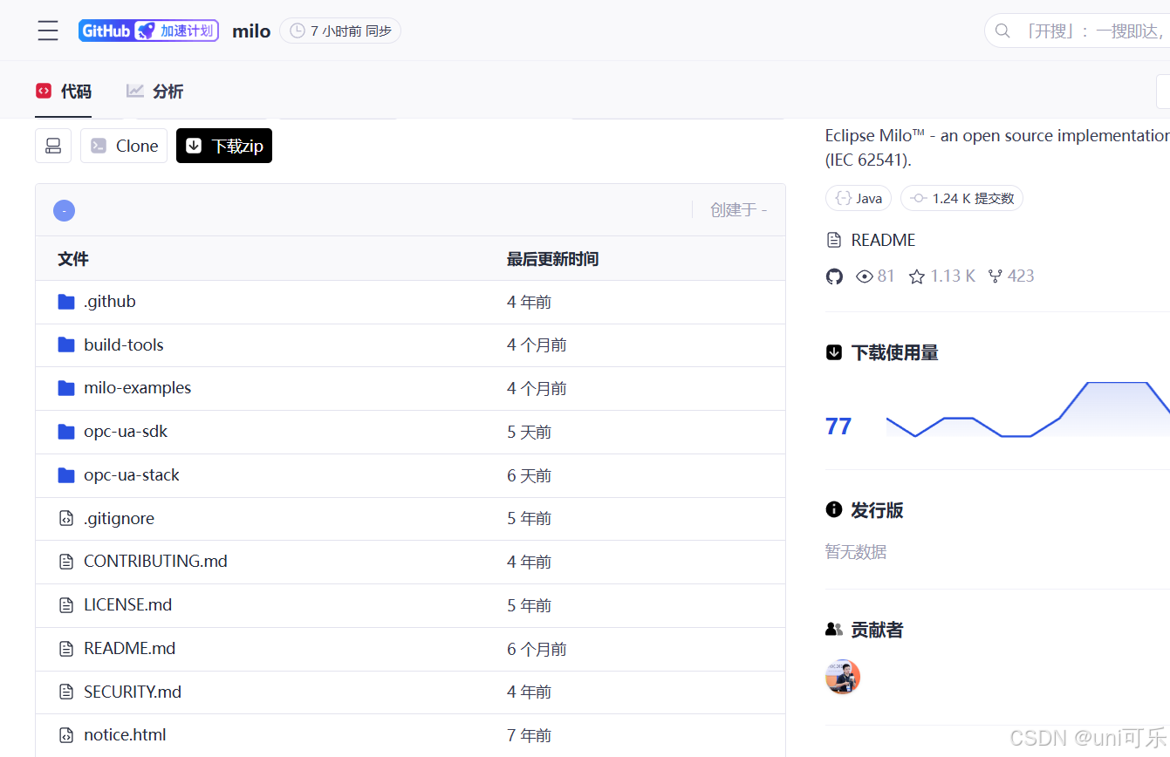
Task: Open the milo-examples folder
Action: coord(137,387)
